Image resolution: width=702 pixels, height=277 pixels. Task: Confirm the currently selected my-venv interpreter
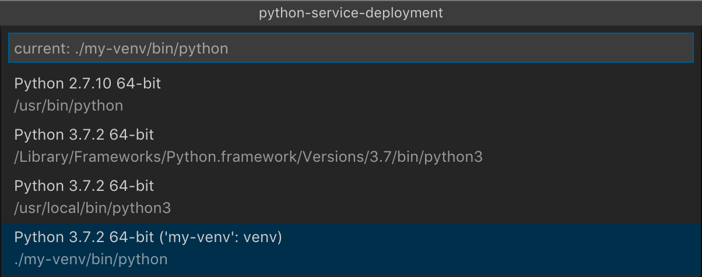(x=351, y=248)
